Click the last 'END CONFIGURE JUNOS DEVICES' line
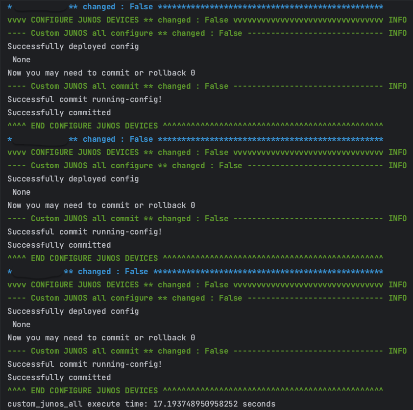The image size is (413, 410). (x=195, y=390)
